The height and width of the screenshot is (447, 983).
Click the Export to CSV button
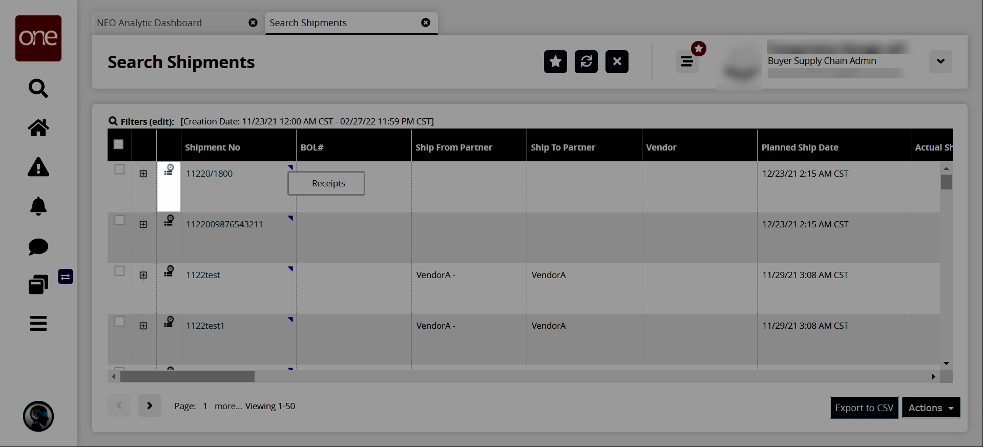click(864, 408)
